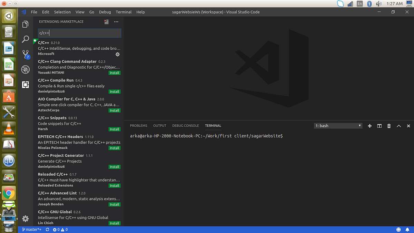Open the Source Control view showing 7 changes
This screenshot has width=414, height=233.
[x=25, y=54]
